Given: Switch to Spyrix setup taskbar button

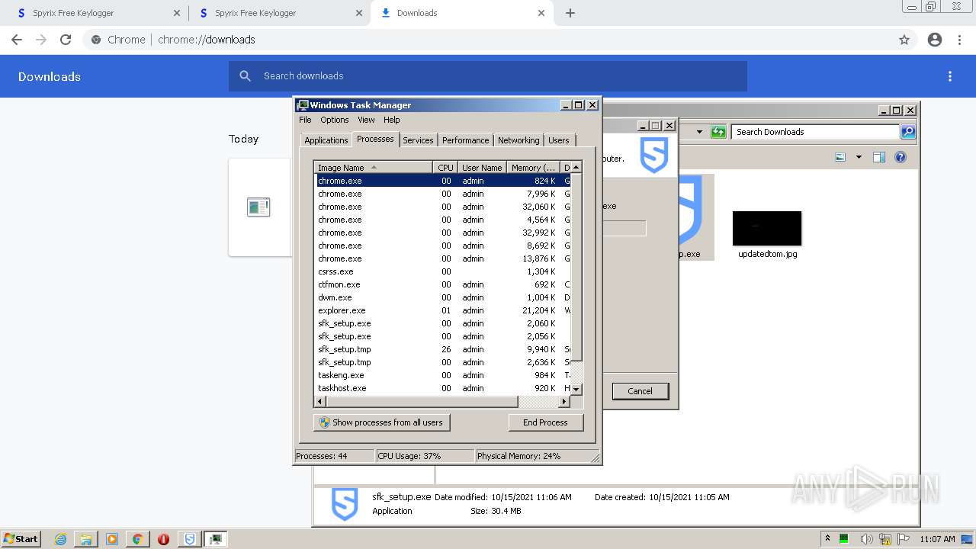Looking at the screenshot, I should click(x=190, y=539).
